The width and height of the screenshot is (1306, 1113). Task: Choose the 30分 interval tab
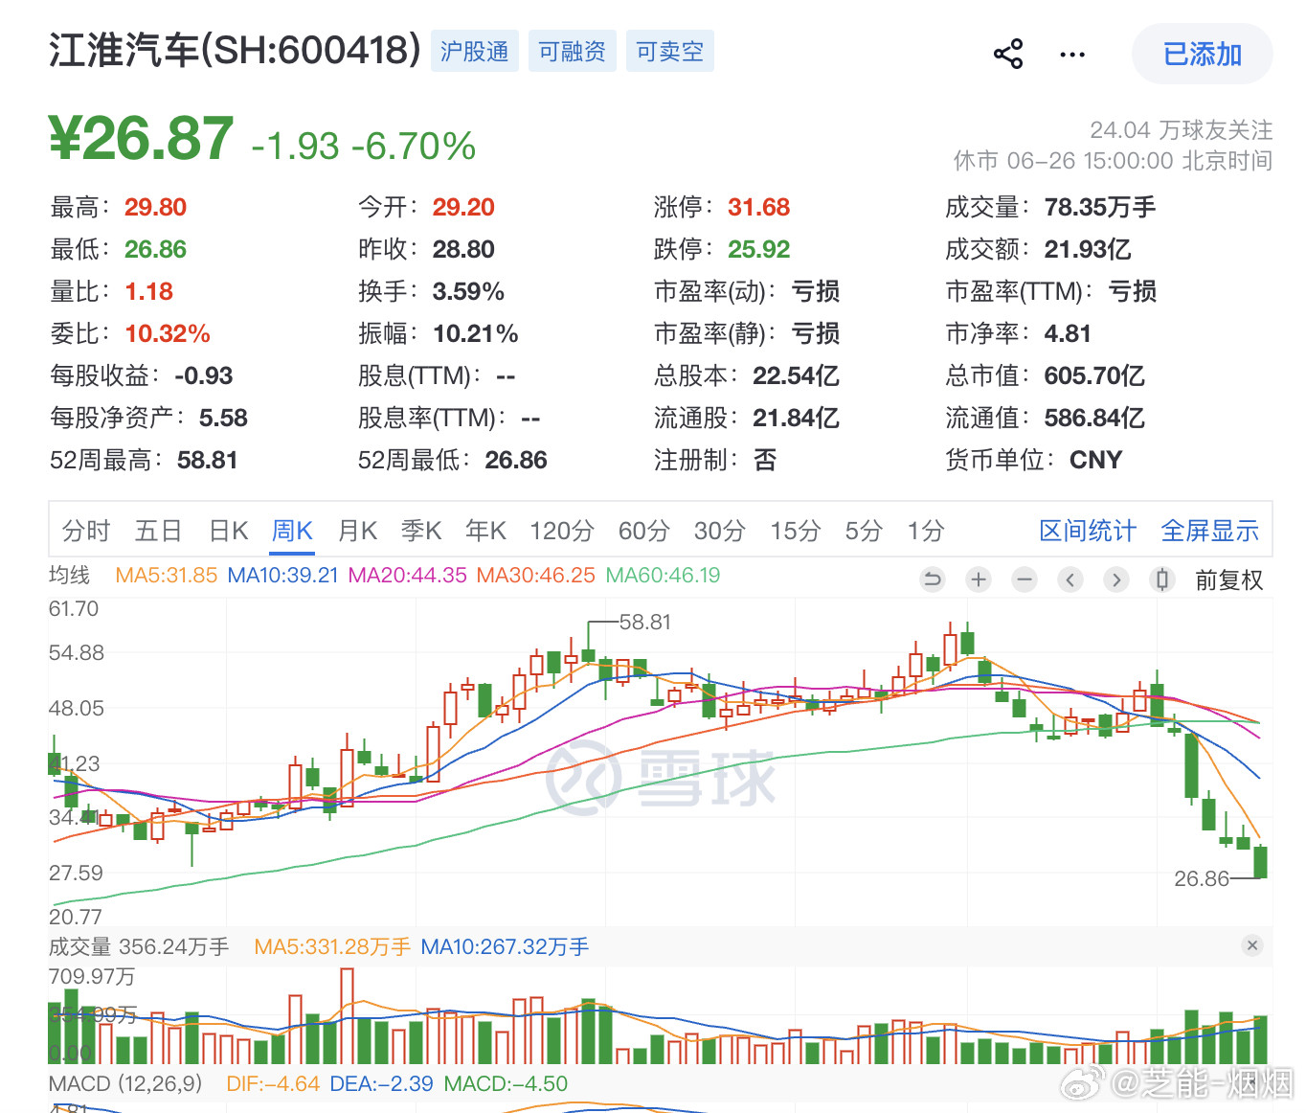720,531
